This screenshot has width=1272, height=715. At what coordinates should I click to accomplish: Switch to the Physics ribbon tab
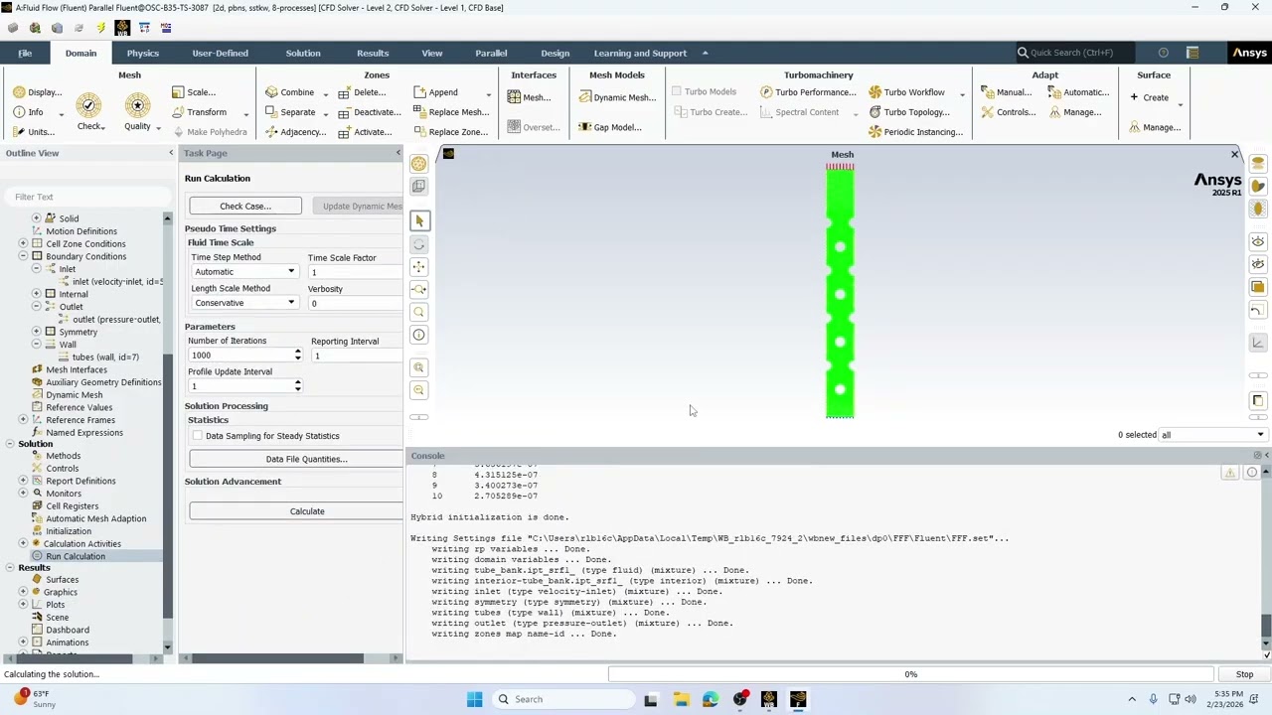click(142, 53)
